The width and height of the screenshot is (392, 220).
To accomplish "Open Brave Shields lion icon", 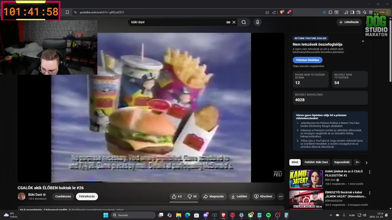I will click(x=282, y=12).
